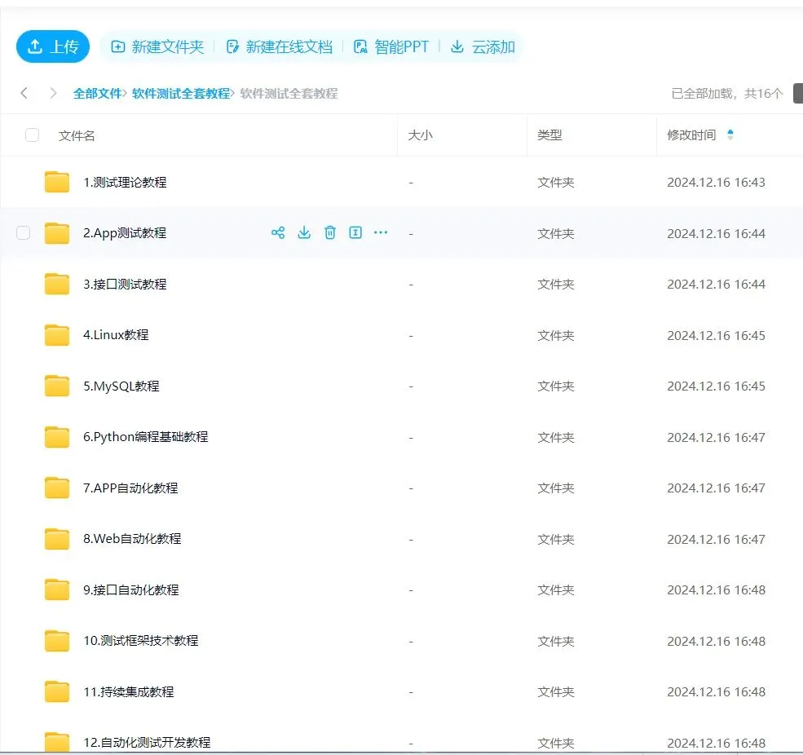Click the folder icon of 6.Python编程基础教程
Image resolution: width=803 pixels, height=755 pixels.
tap(56, 436)
